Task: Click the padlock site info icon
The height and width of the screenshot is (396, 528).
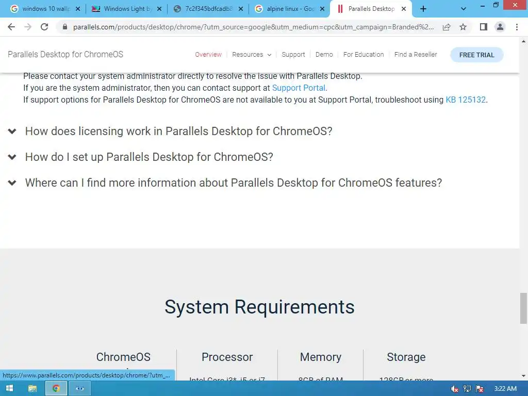Action: [x=65, y=27]
